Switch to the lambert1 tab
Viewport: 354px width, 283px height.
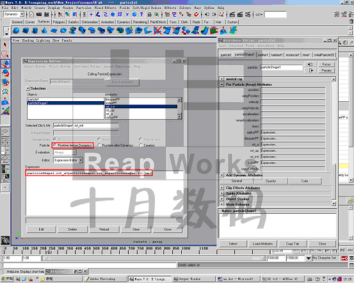[x=277, y=55]
